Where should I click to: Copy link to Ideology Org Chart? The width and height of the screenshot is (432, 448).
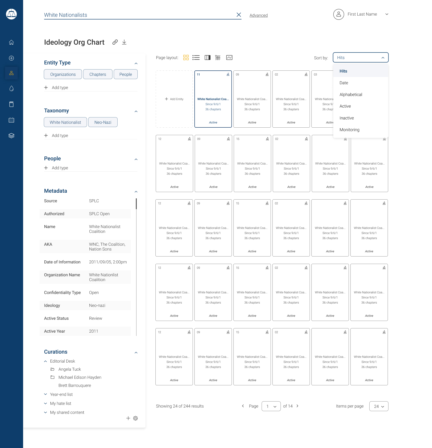115,42
